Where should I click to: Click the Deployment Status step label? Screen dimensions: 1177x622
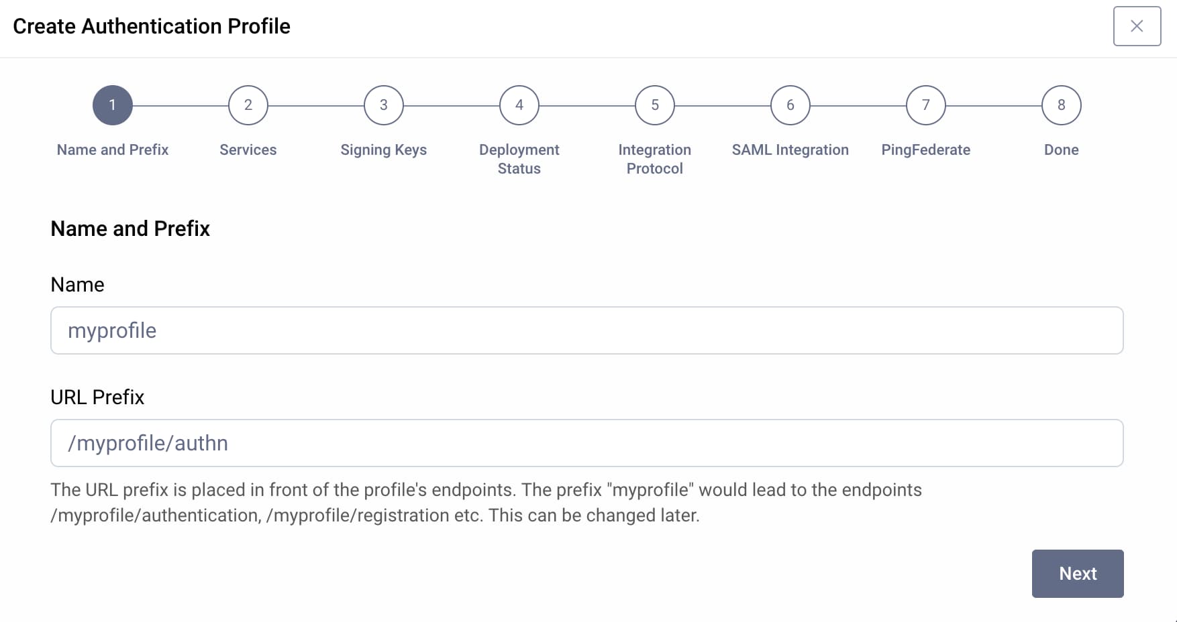click(x=519, y=159)
